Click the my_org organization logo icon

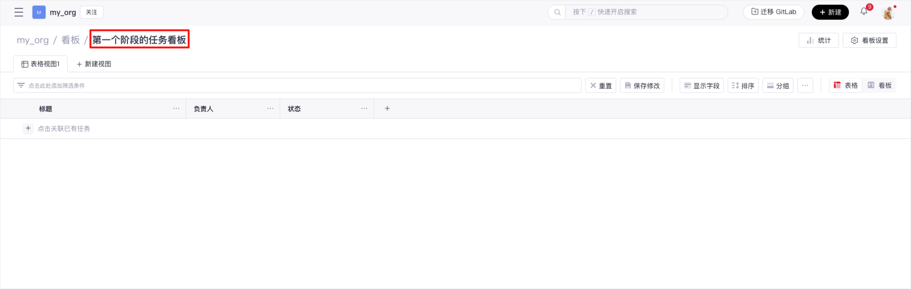coord(39,12)
